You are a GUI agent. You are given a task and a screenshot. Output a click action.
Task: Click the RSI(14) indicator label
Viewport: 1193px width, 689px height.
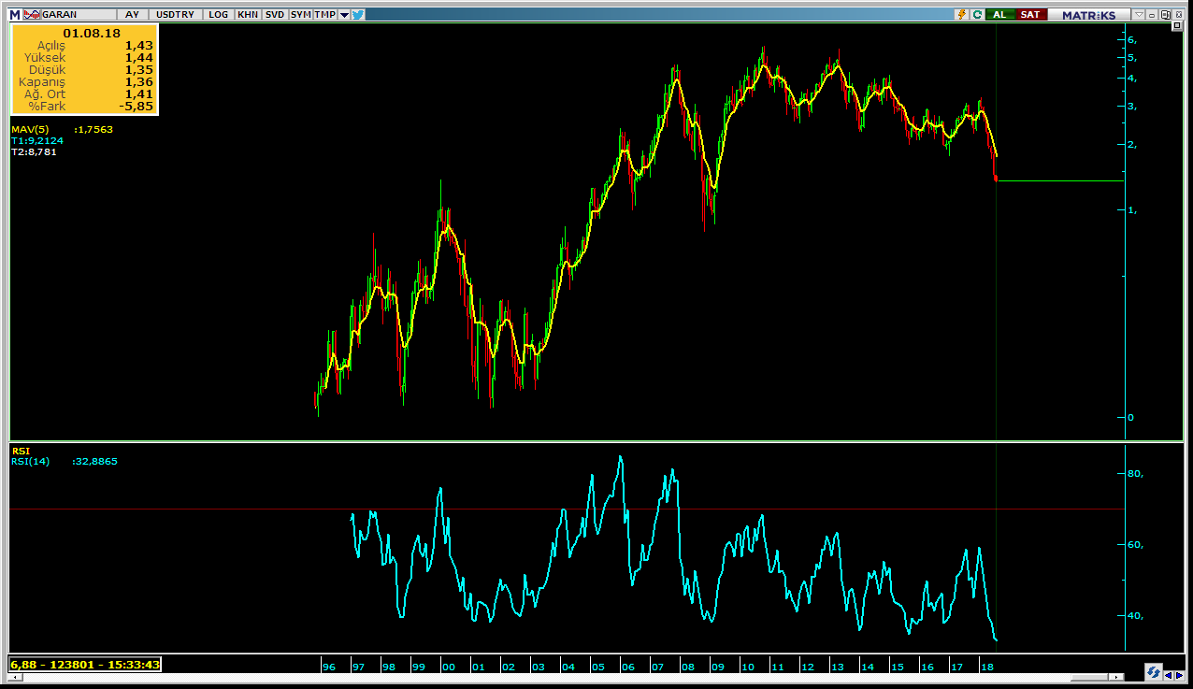point(31,461)
